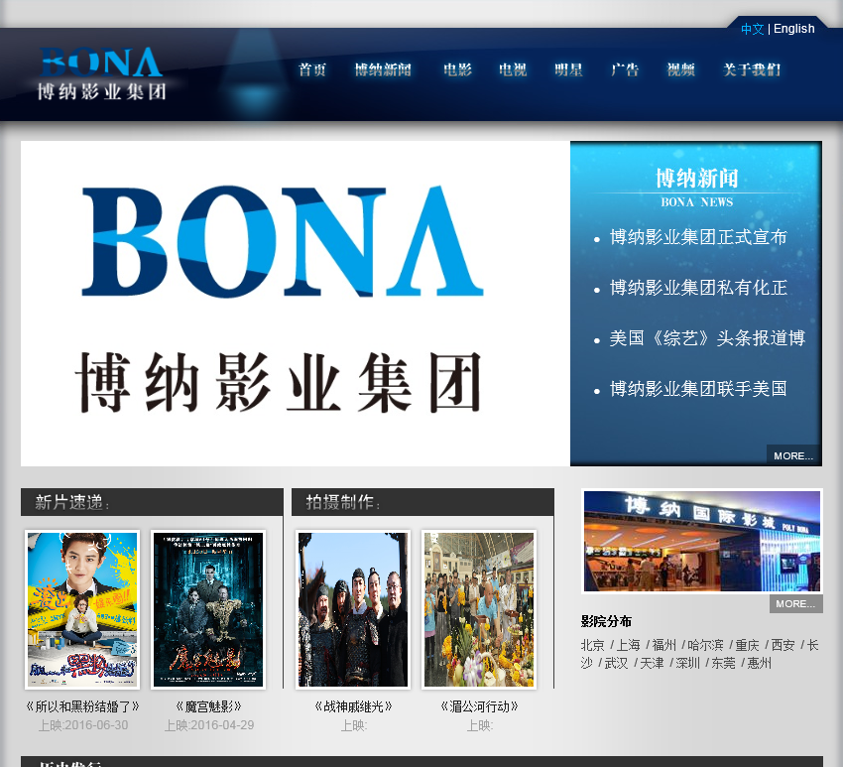Open the 首页 menu item
This screenshot has height=767, width=843.
[312, 69]
